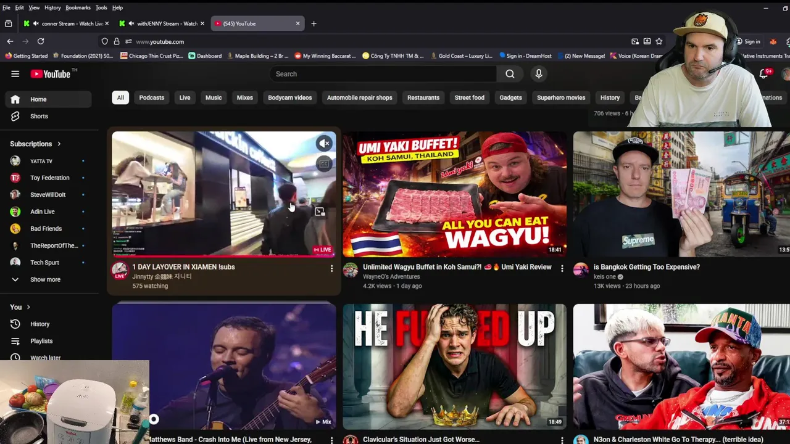Open the Tools menu

pyautogui.click(x=101, y=7)
